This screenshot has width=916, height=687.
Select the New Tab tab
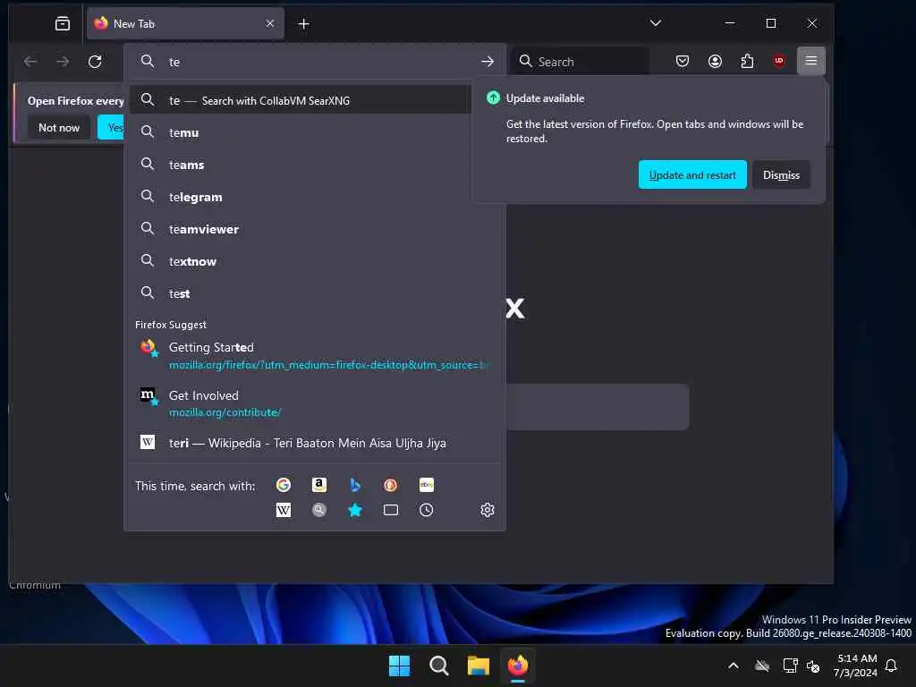[x=185, y=23]
